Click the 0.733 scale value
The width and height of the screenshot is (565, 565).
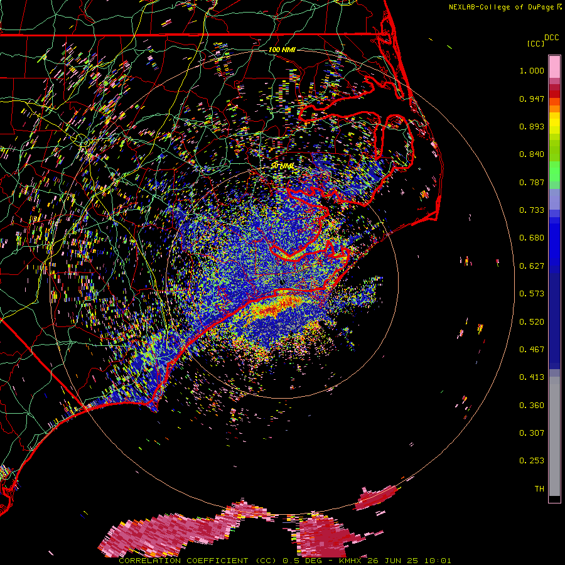[532, 210]
